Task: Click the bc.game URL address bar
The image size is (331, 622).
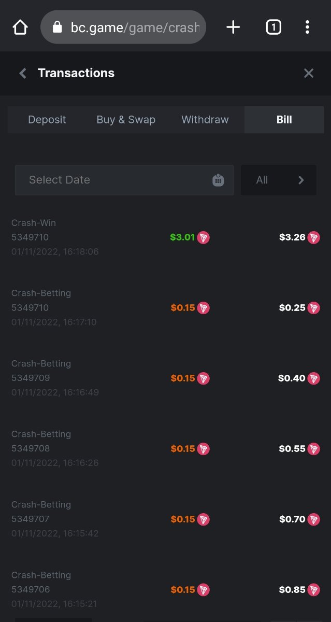Action: point(135,27)
